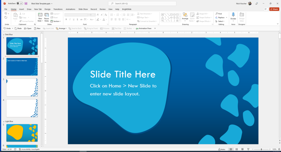Screen dimensions: 281x152
Task: Click zoom out minus button
Action: tap(253, 149)
